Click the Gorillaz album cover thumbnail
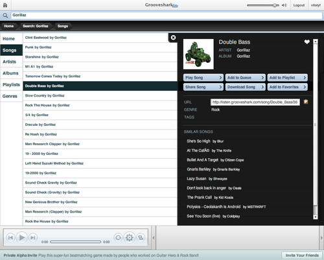Viewport: 324px width, 260px height. [198, 54]
